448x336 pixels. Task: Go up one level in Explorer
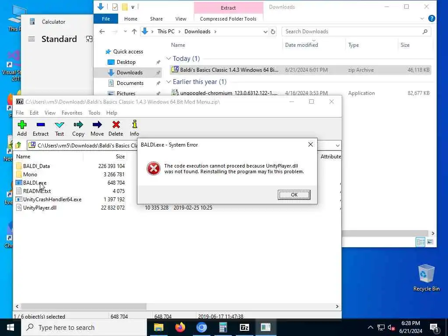point(134,31)
